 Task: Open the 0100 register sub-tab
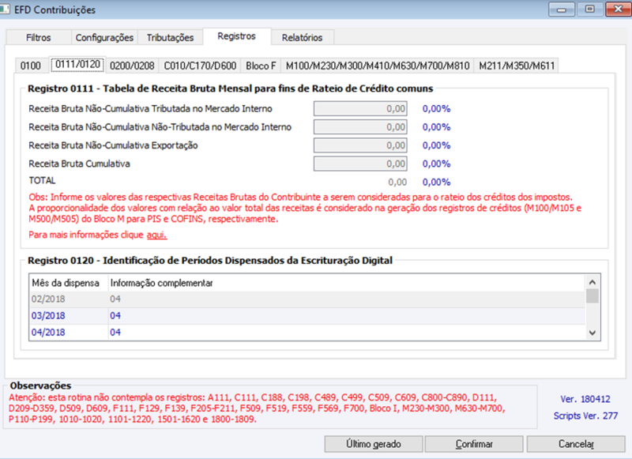31,66
